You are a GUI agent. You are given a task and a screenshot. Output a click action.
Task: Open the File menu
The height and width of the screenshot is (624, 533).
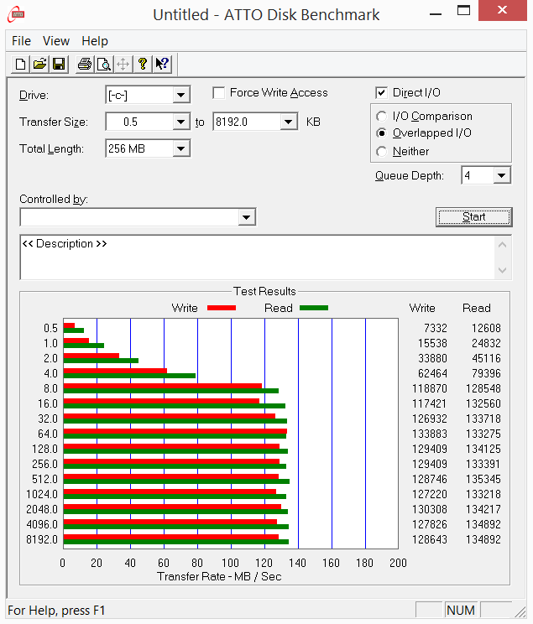pyautogui.click(x=21, y=41)
